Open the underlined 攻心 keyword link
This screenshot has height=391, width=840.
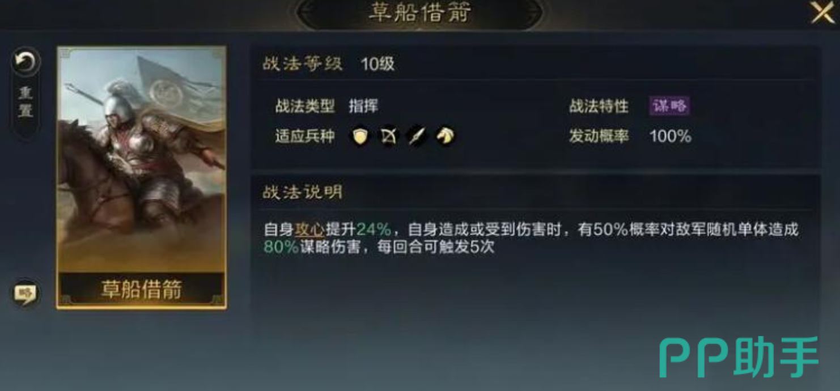(309, 229)
